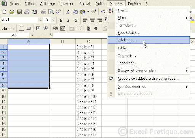Select the Button form control
The image size is (195, 138).
(29, 29)
